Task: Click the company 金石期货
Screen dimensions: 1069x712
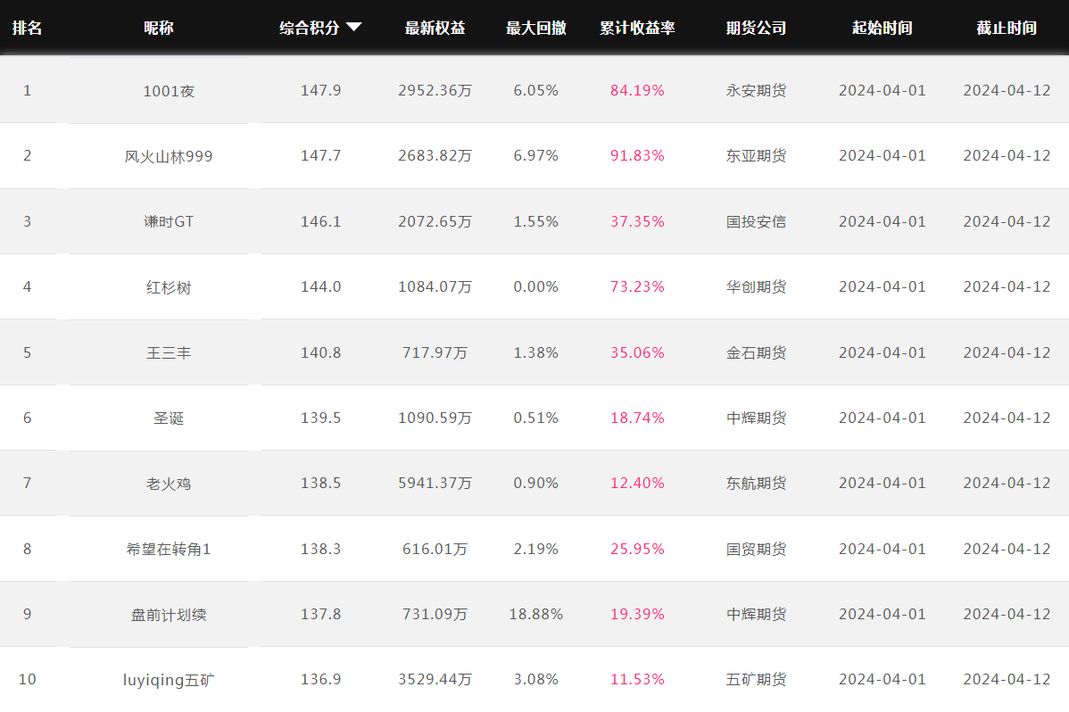Action: [756, 352]
